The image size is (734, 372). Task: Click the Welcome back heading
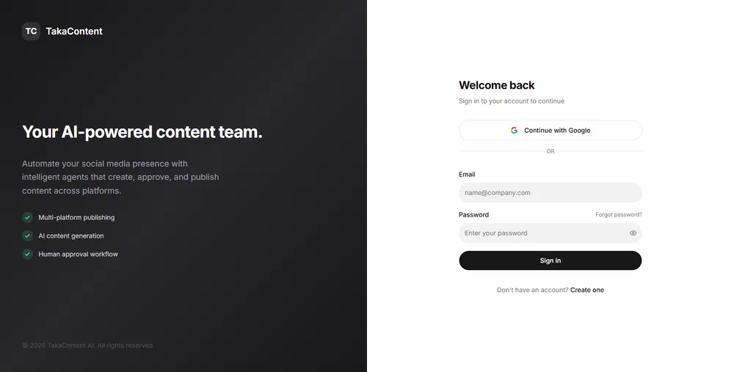click(x=497, y=85)
